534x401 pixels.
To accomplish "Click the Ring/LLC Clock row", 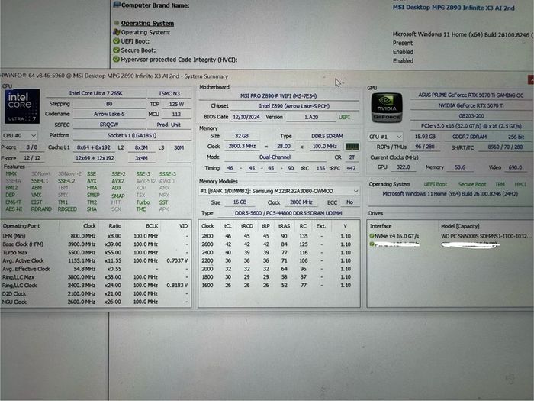I will [x=95, y=286].
